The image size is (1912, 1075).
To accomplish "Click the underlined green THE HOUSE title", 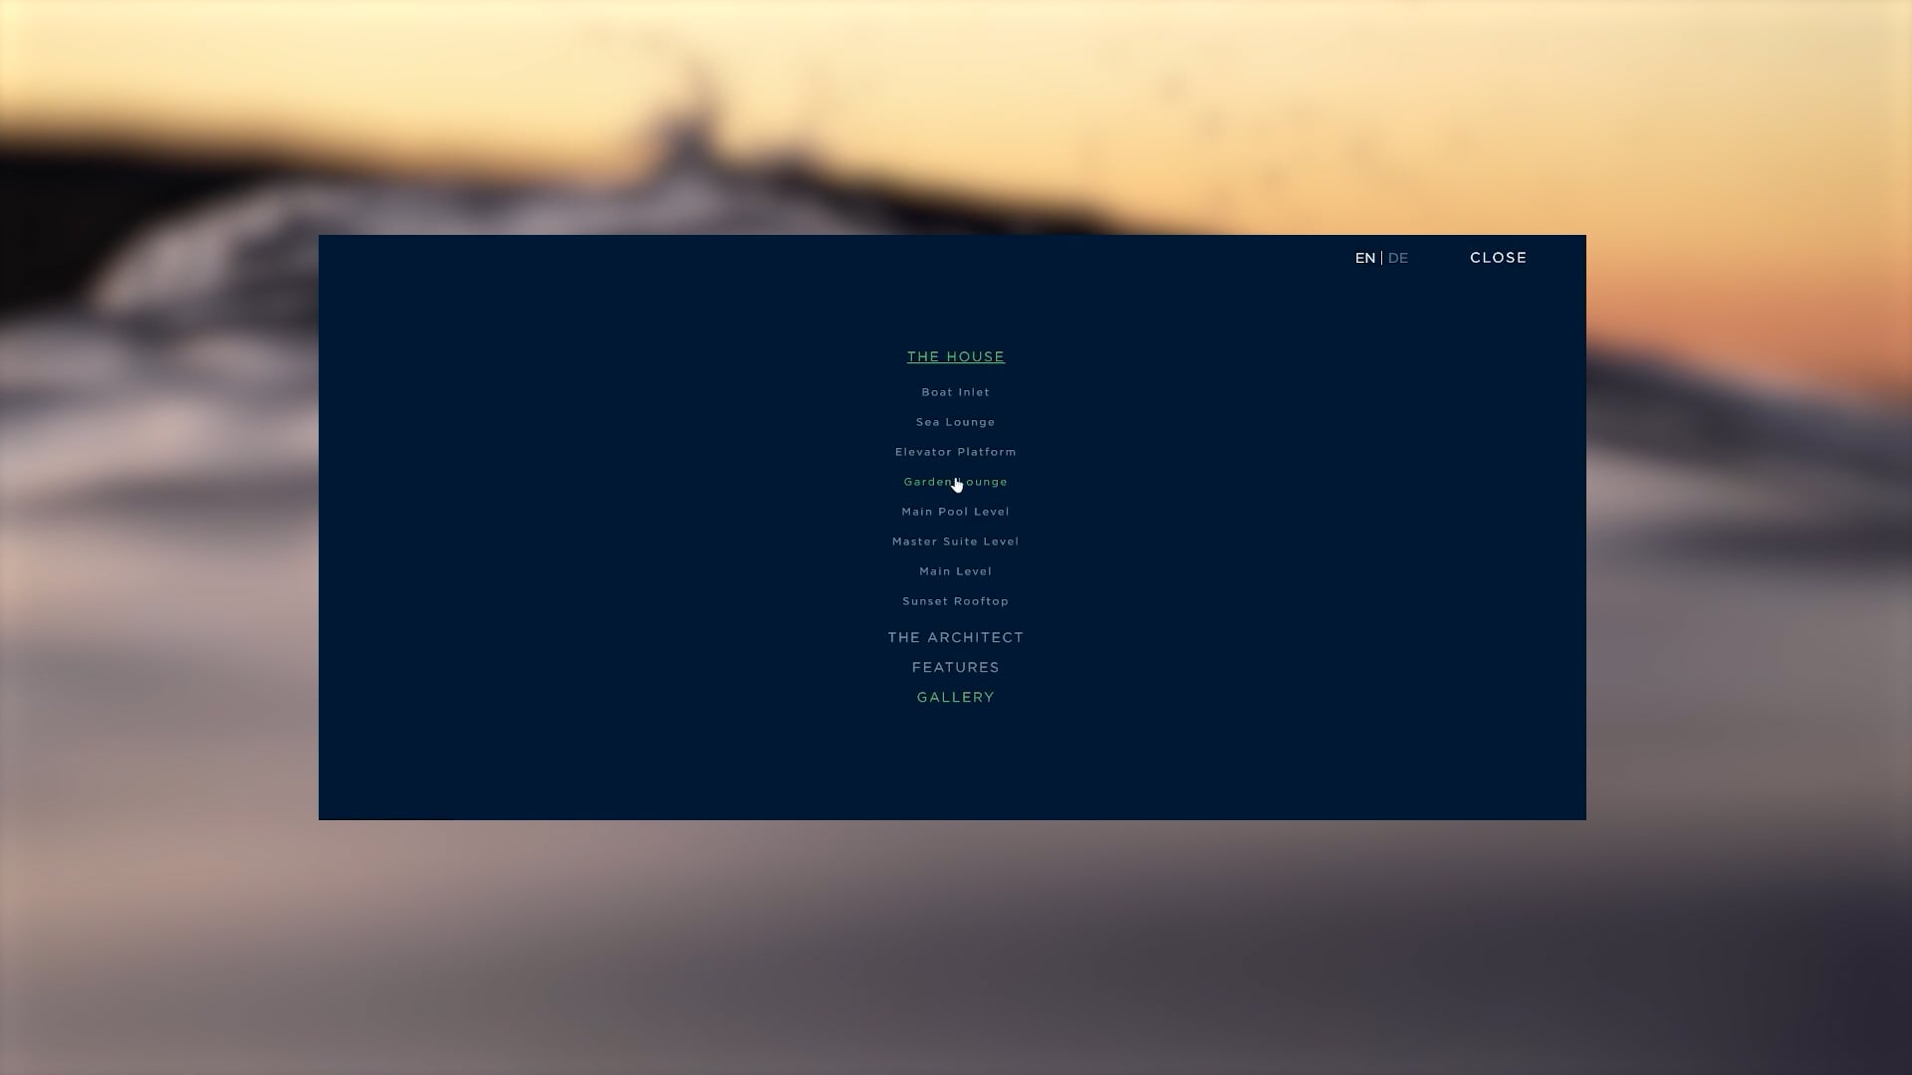I will click(x=955, y=356).
